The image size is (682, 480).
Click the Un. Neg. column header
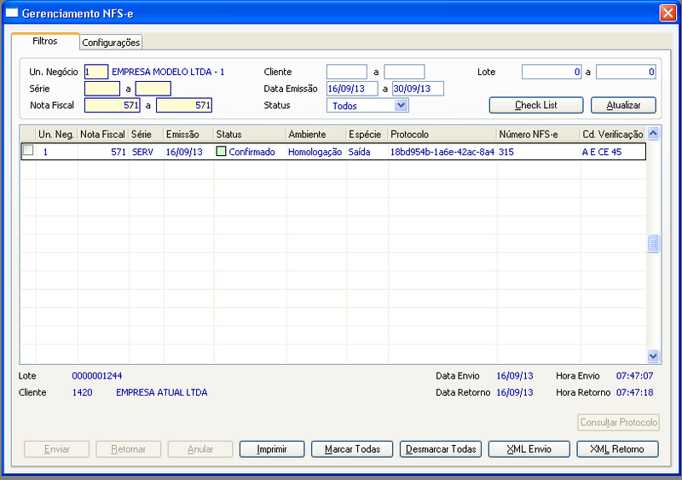pyautogui.click(x=56, y=135)
